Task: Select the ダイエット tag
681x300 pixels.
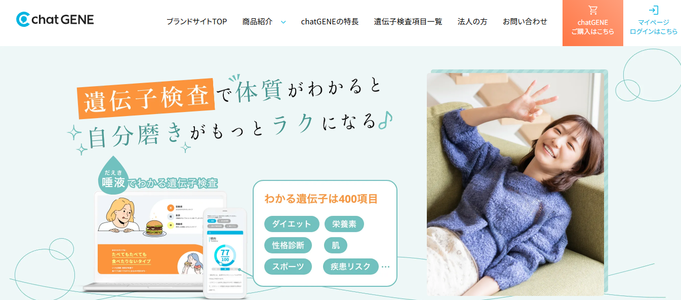Action: pyautogui.click(x=292, y=224)
